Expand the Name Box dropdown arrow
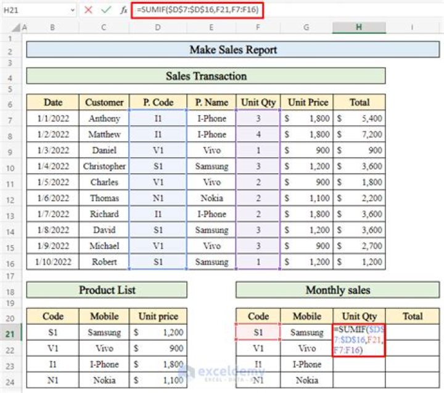 [73, 10]
